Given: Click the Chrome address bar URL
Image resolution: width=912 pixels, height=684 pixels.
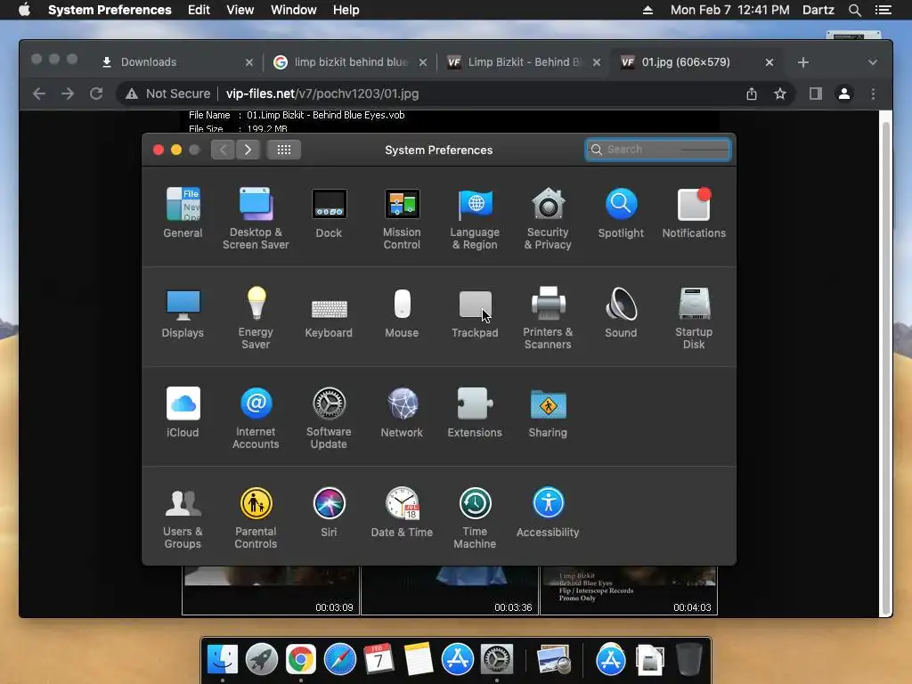Looking at the screenshot, I should tap(322, 94).
